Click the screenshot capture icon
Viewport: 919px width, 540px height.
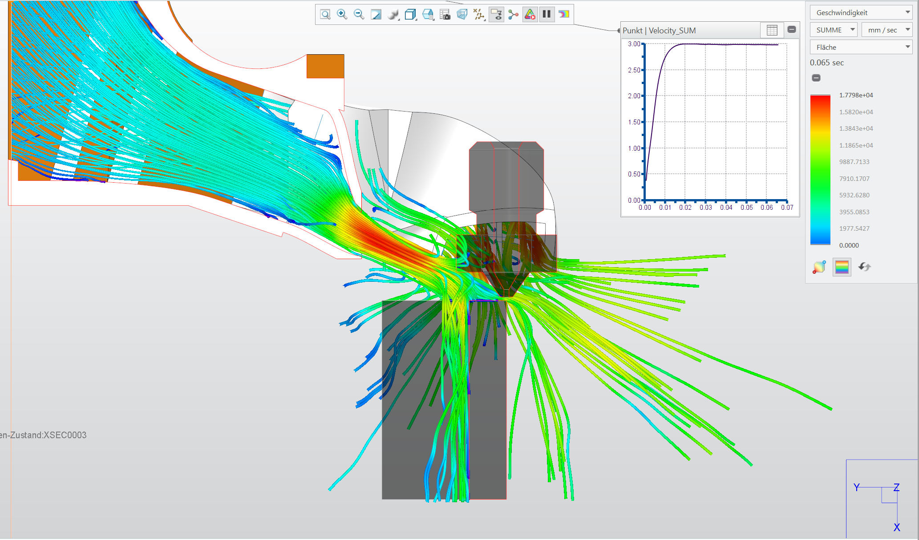(445, 14)
